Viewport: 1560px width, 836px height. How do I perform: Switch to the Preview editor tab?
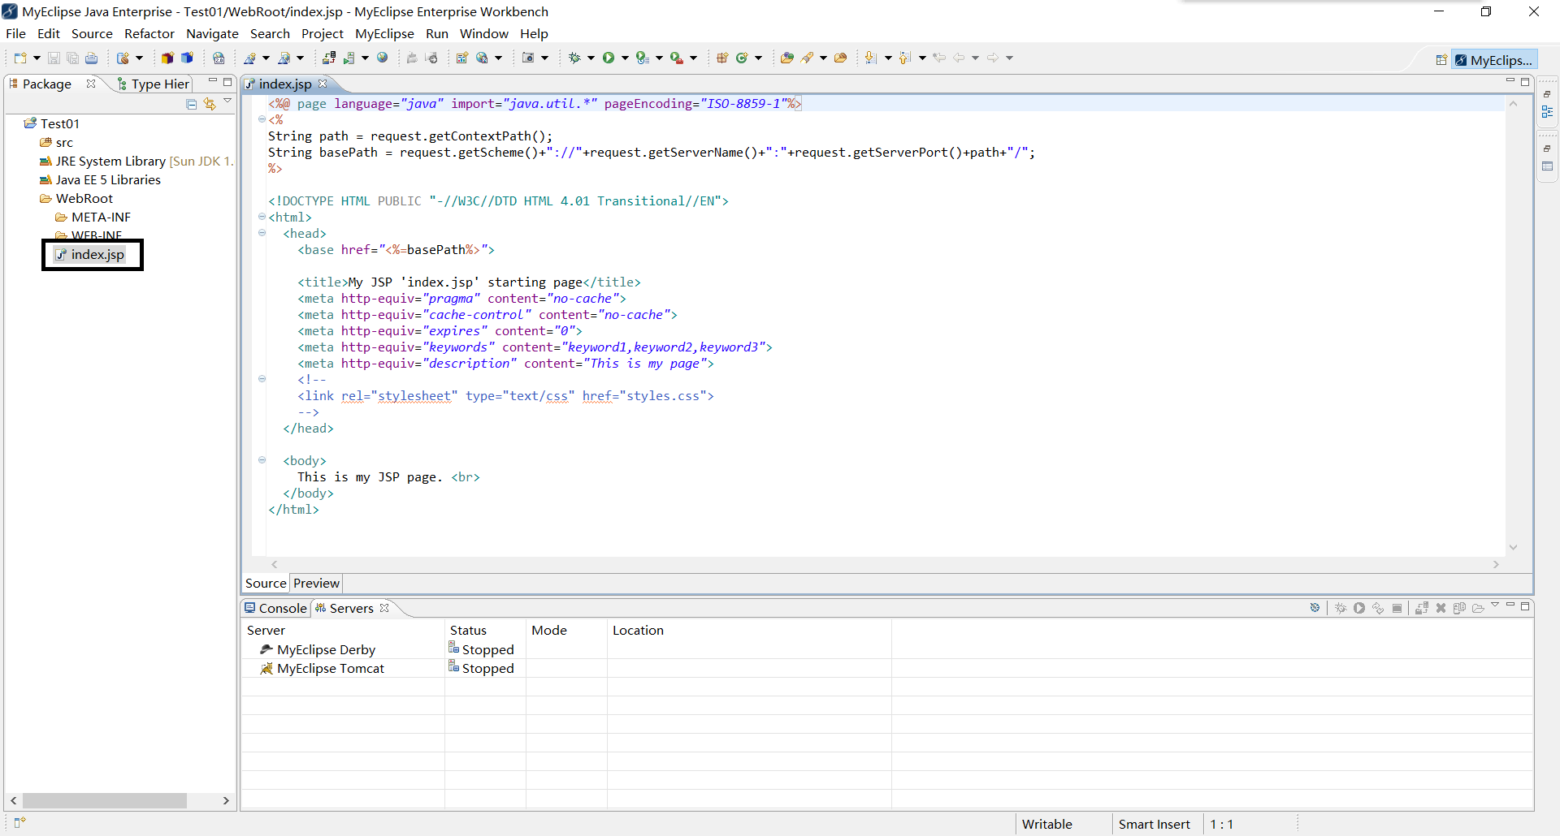point(316,583)
